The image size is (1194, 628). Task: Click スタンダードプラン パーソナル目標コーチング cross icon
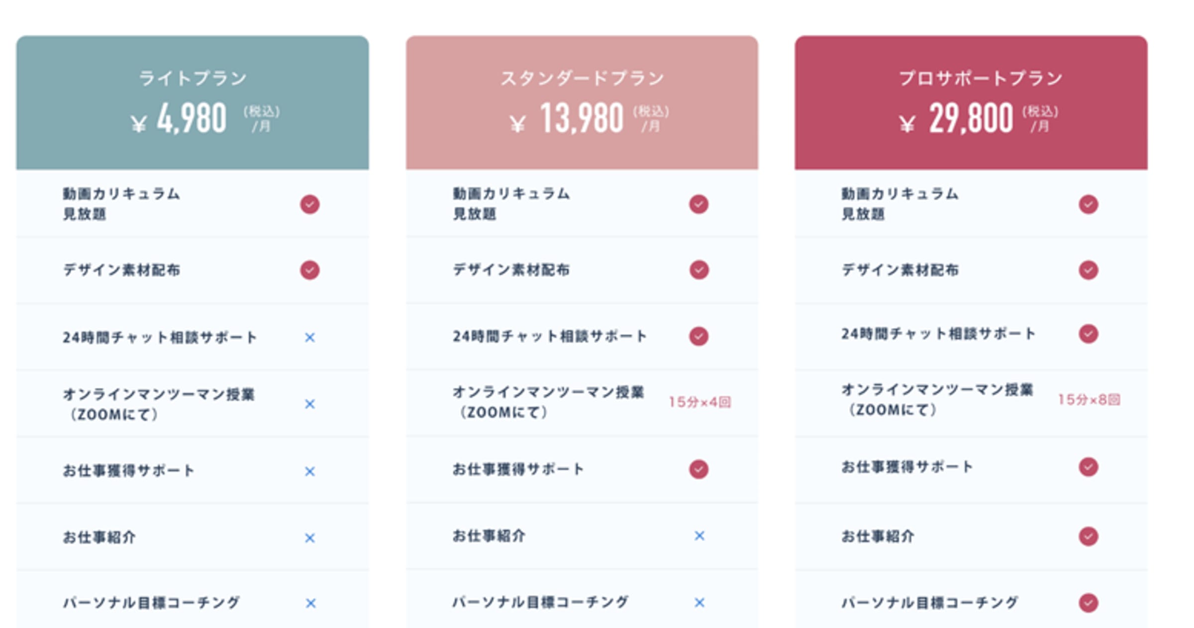[x=699, y=603]
